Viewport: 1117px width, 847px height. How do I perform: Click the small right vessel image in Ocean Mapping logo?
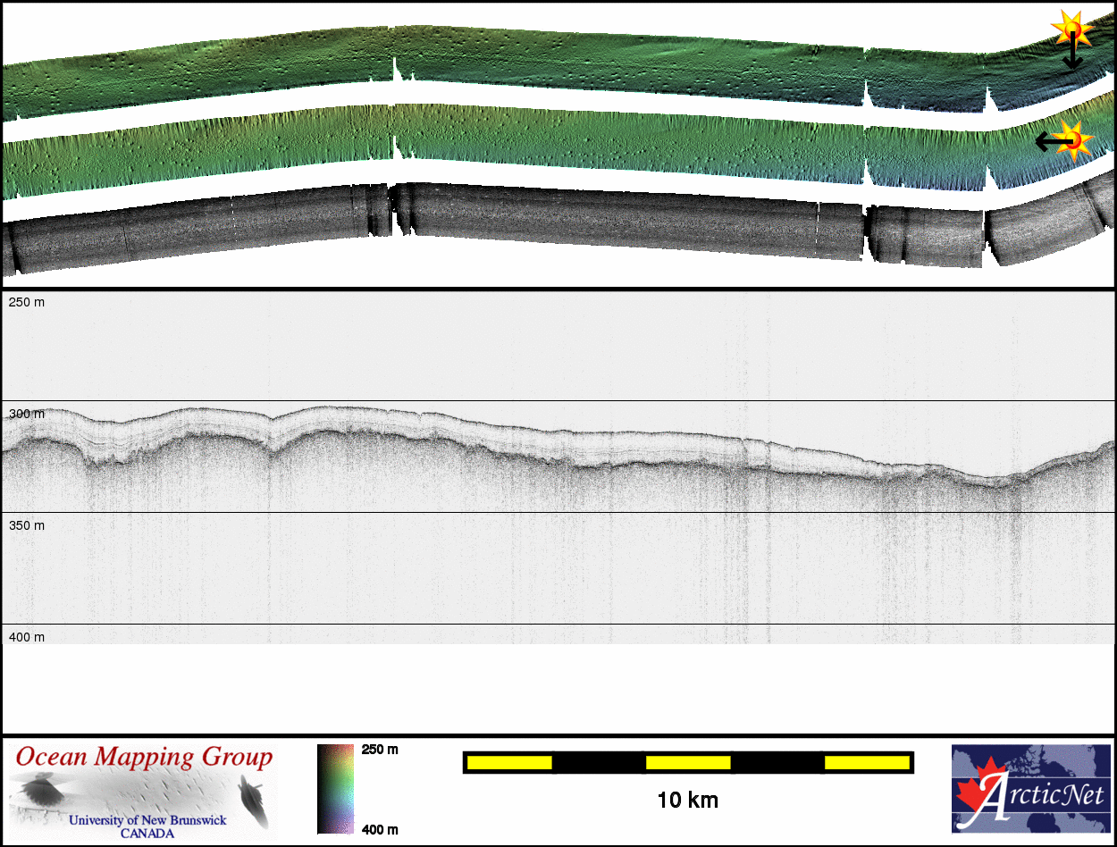click(x=253, y=796)
